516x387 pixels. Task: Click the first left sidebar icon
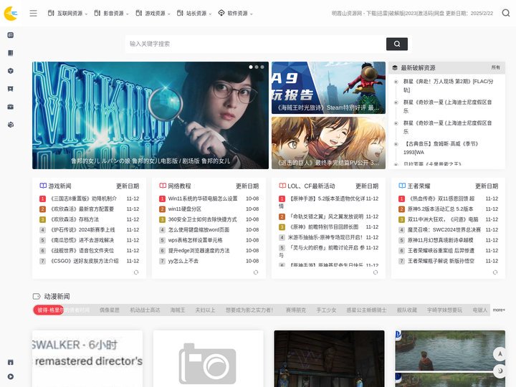[x=11, y=35]
